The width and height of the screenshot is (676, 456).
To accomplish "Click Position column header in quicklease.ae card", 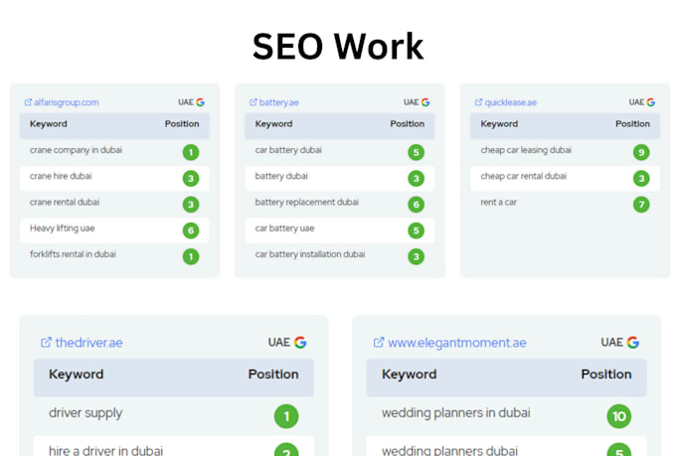I will coord(632,124).
